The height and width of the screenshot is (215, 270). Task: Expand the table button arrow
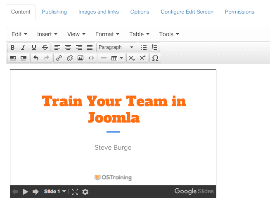(121, 58)
